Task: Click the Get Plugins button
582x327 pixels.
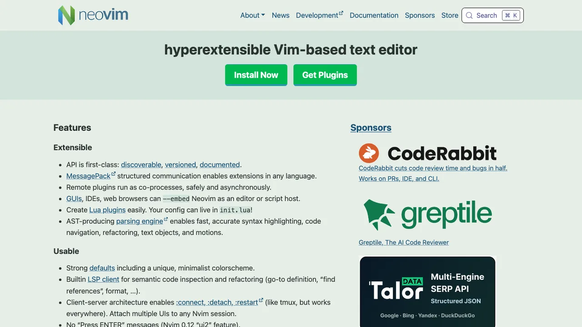Action: click(x=325, y=75)
